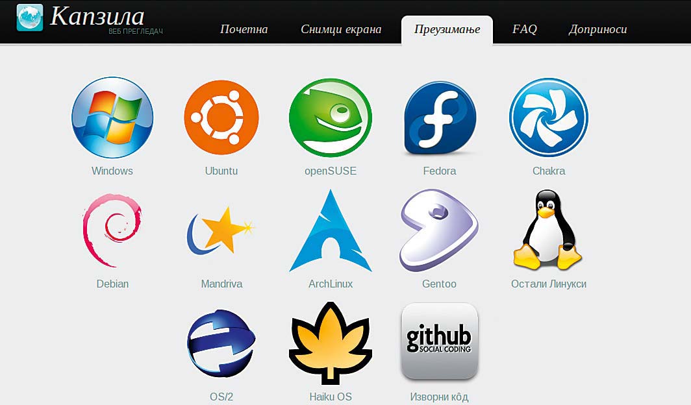The width and height of the screenshot is (691, 405).
Task: Follow the Haiku OS label link
Action: coord(331,397)
